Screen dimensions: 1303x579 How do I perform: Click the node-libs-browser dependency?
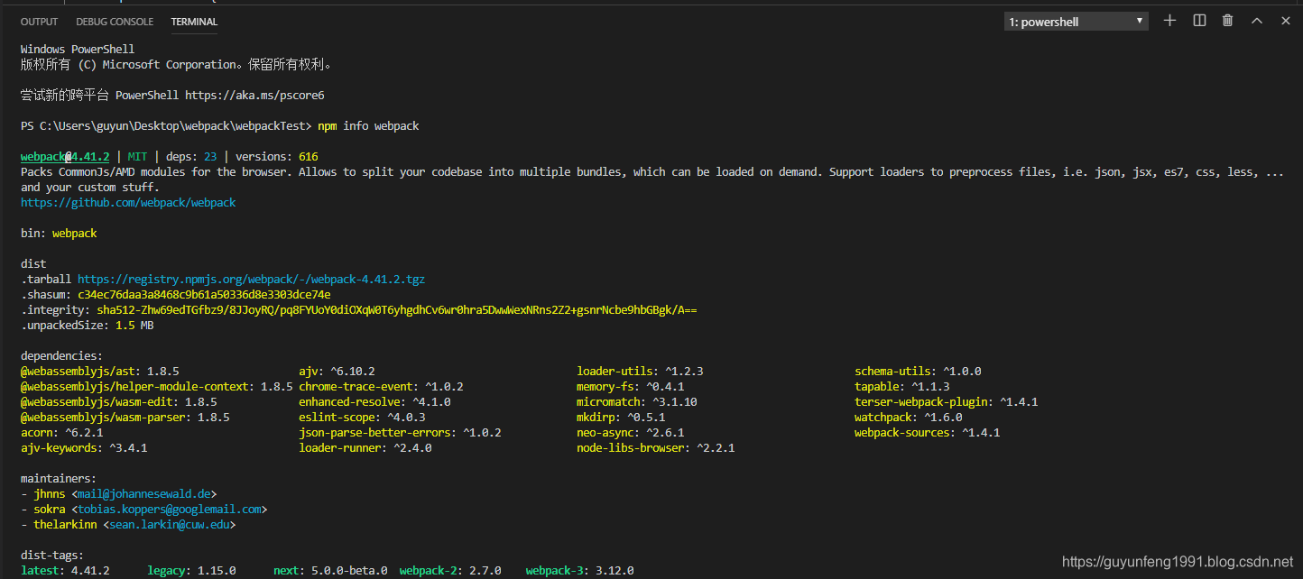656,448
